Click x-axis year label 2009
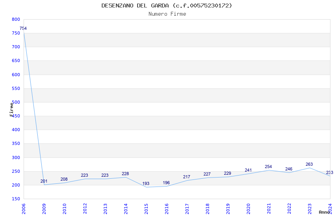This screenshot has height=216, width=334. pos(44,209)
